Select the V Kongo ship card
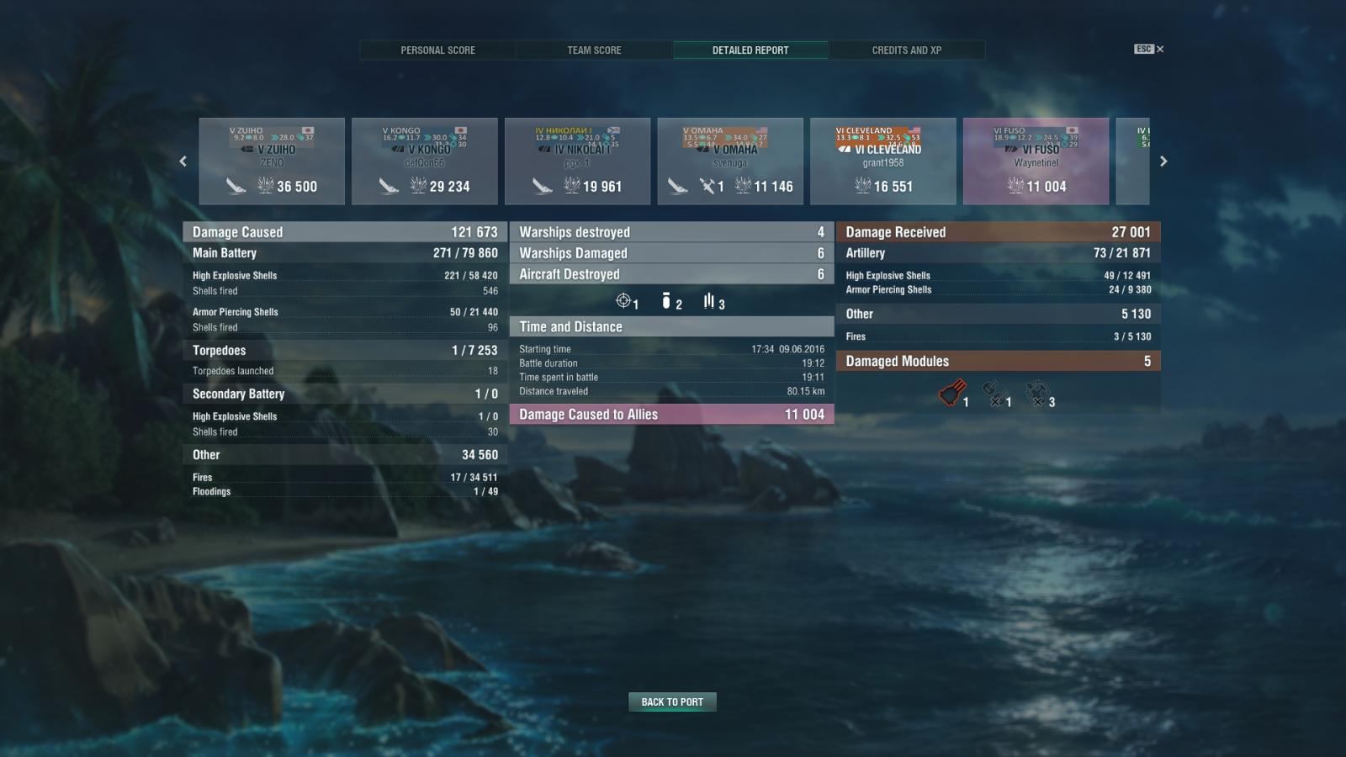1346x757 pixels. (425, 161)
